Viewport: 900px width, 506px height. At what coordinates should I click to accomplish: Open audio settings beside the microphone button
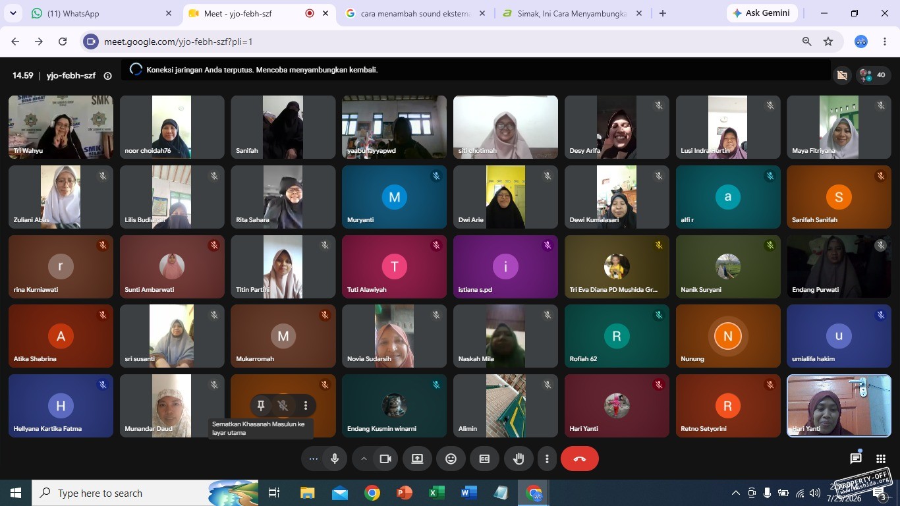click(313, 459)
